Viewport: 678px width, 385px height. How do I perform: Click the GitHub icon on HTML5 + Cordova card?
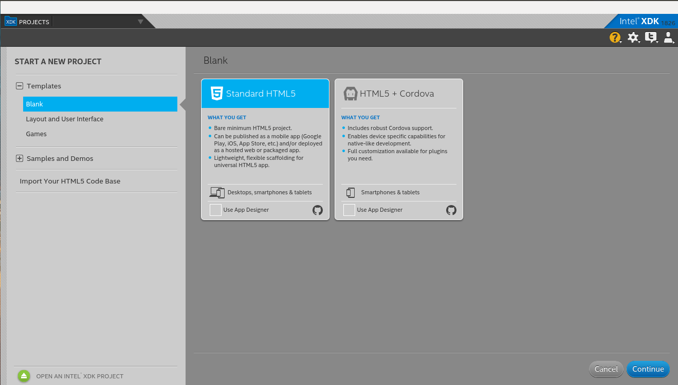[451, 210]
